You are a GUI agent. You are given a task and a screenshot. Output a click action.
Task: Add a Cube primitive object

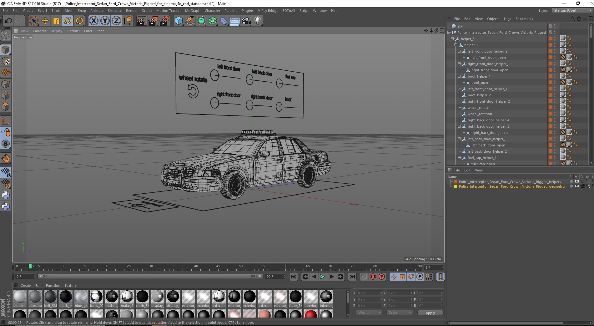pyautogui.click(x=179, y=21)
